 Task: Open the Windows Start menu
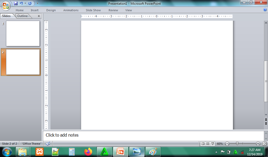point(7,152)
